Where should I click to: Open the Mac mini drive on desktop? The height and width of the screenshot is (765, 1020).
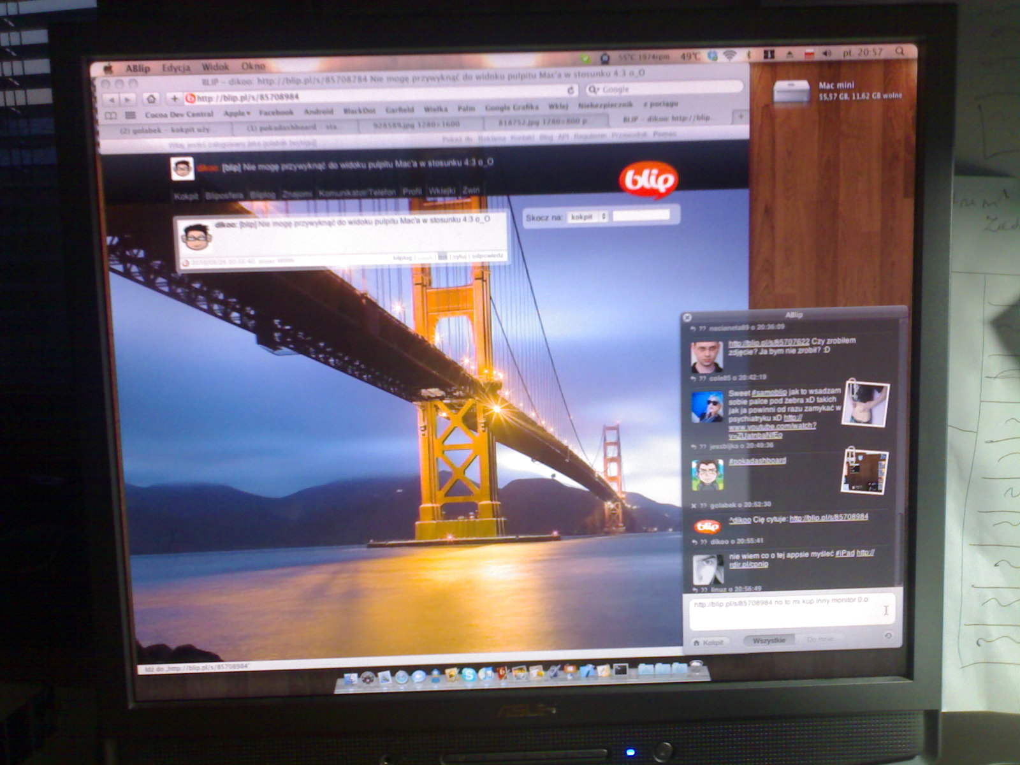coord(791,92)
